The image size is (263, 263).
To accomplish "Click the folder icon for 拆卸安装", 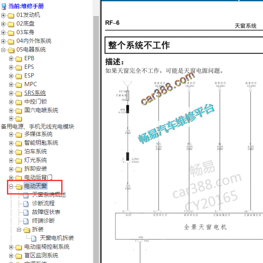I will [19, 169].
